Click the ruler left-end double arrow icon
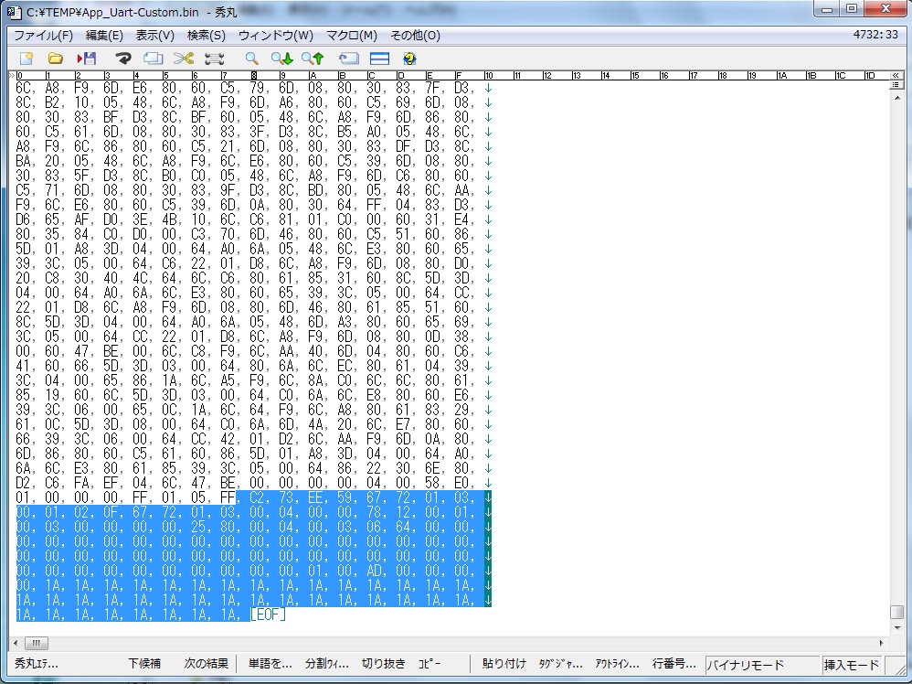The image size is (912, 684). (x=12, y=75)
